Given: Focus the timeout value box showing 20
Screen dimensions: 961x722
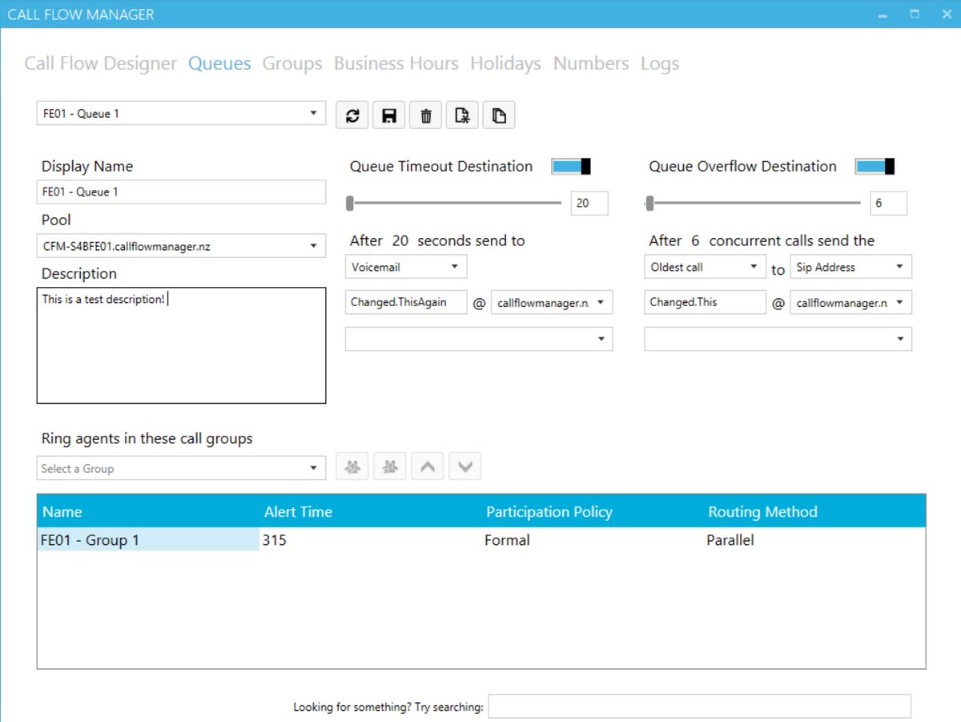Looking at the screenshot, I should tap(589, 204).
